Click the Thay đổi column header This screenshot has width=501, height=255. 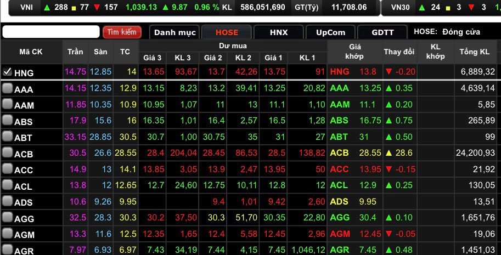coord(399,52)
